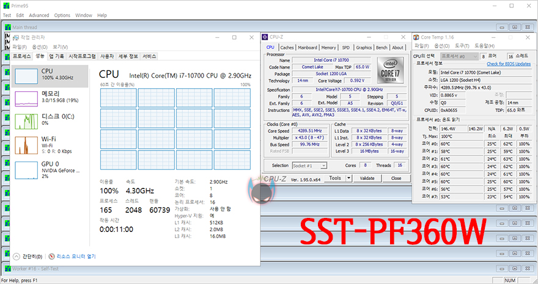
Task: Click the 주파수 field in Core Temp
Action: point(486,88)
